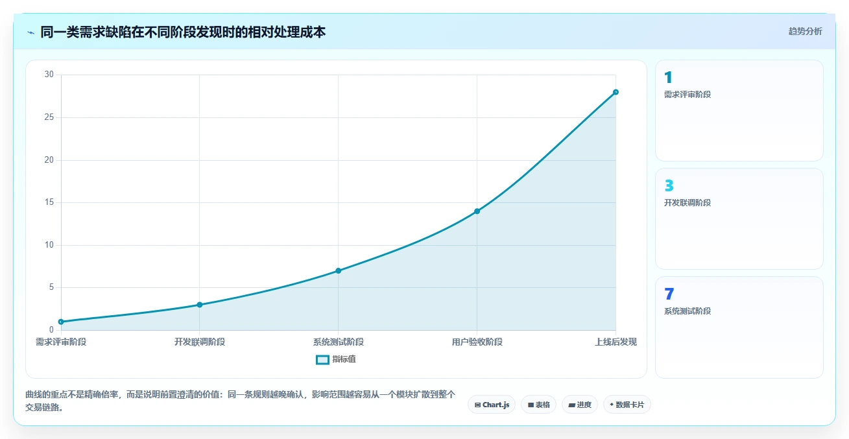Click the x-axis label 开发联调阶段
The height and width of the screenshot is (439, 849).
[x=200, y=342]
